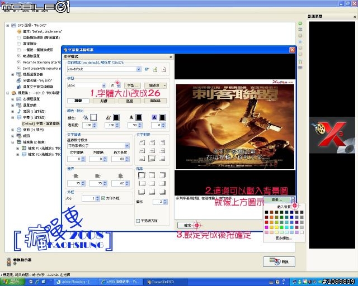Click the music note audio icon in tree

(19, 111)
